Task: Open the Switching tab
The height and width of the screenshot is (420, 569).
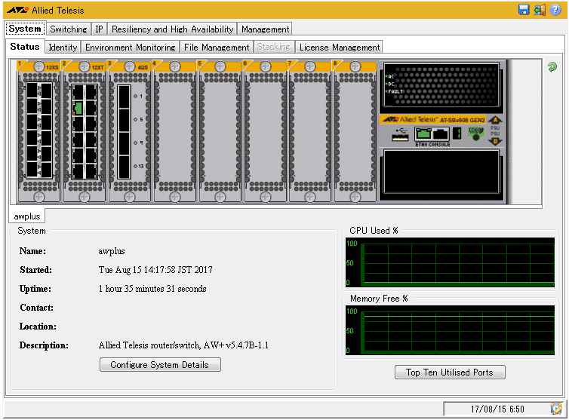Action: (69, 29)
